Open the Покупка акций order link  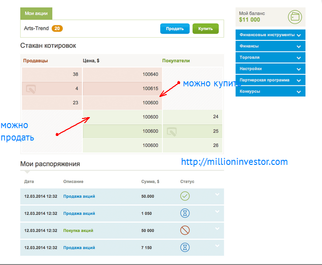coord(78,231)
